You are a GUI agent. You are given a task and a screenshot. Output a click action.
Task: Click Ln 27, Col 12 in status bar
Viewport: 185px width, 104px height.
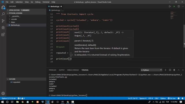click(x=133, y=98)
